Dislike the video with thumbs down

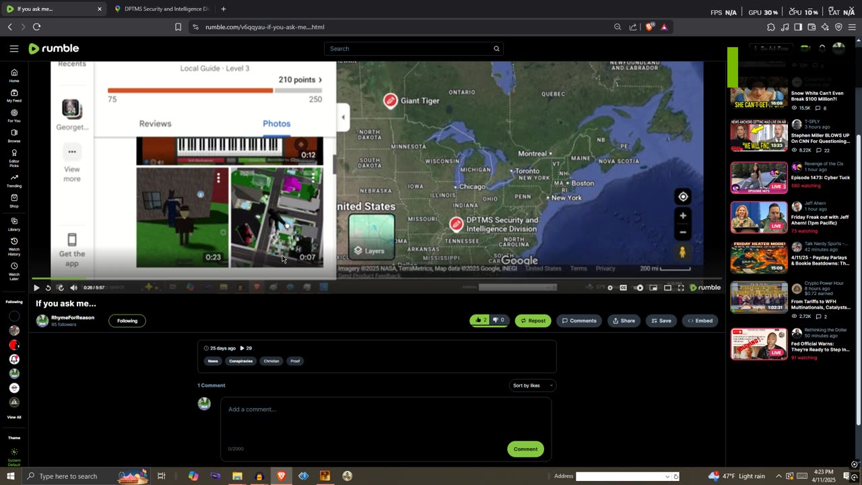pyautogui.click(x=499, y=321)
